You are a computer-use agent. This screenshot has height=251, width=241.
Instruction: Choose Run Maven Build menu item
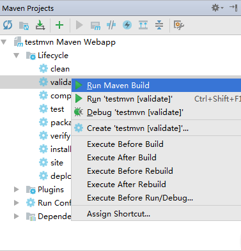pyautogui.click(x=156, y=86)
